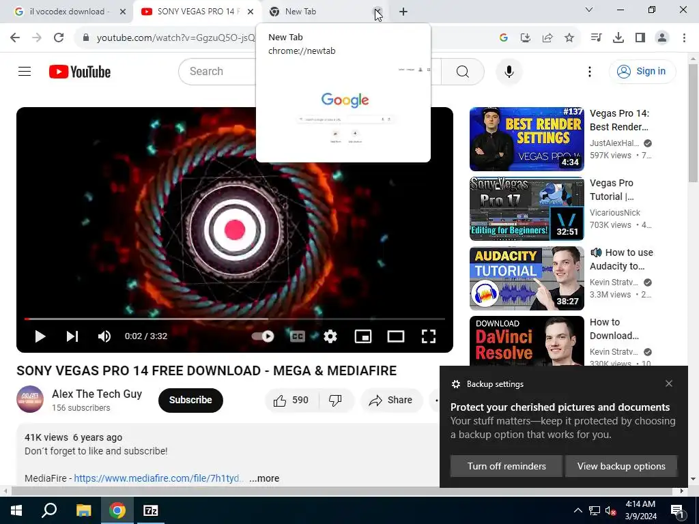Open Chrome three-dot menu

(x=684, y=38)
